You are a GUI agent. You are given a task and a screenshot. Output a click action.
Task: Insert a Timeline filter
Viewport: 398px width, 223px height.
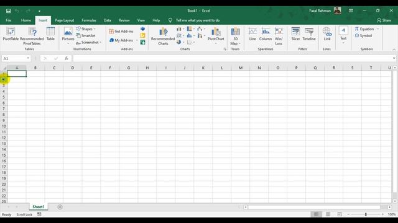click(309, 34)
